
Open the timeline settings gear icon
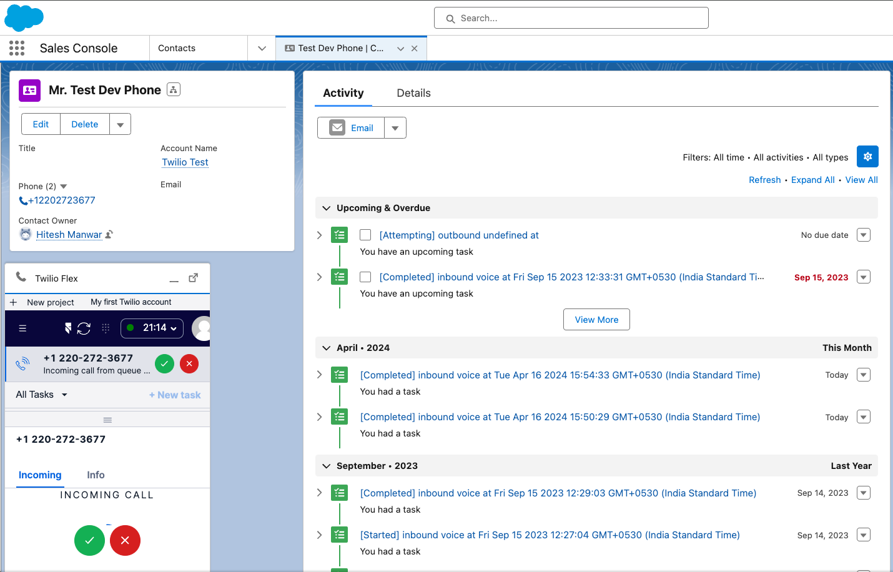pyautogui.click(x=867, y=157)
